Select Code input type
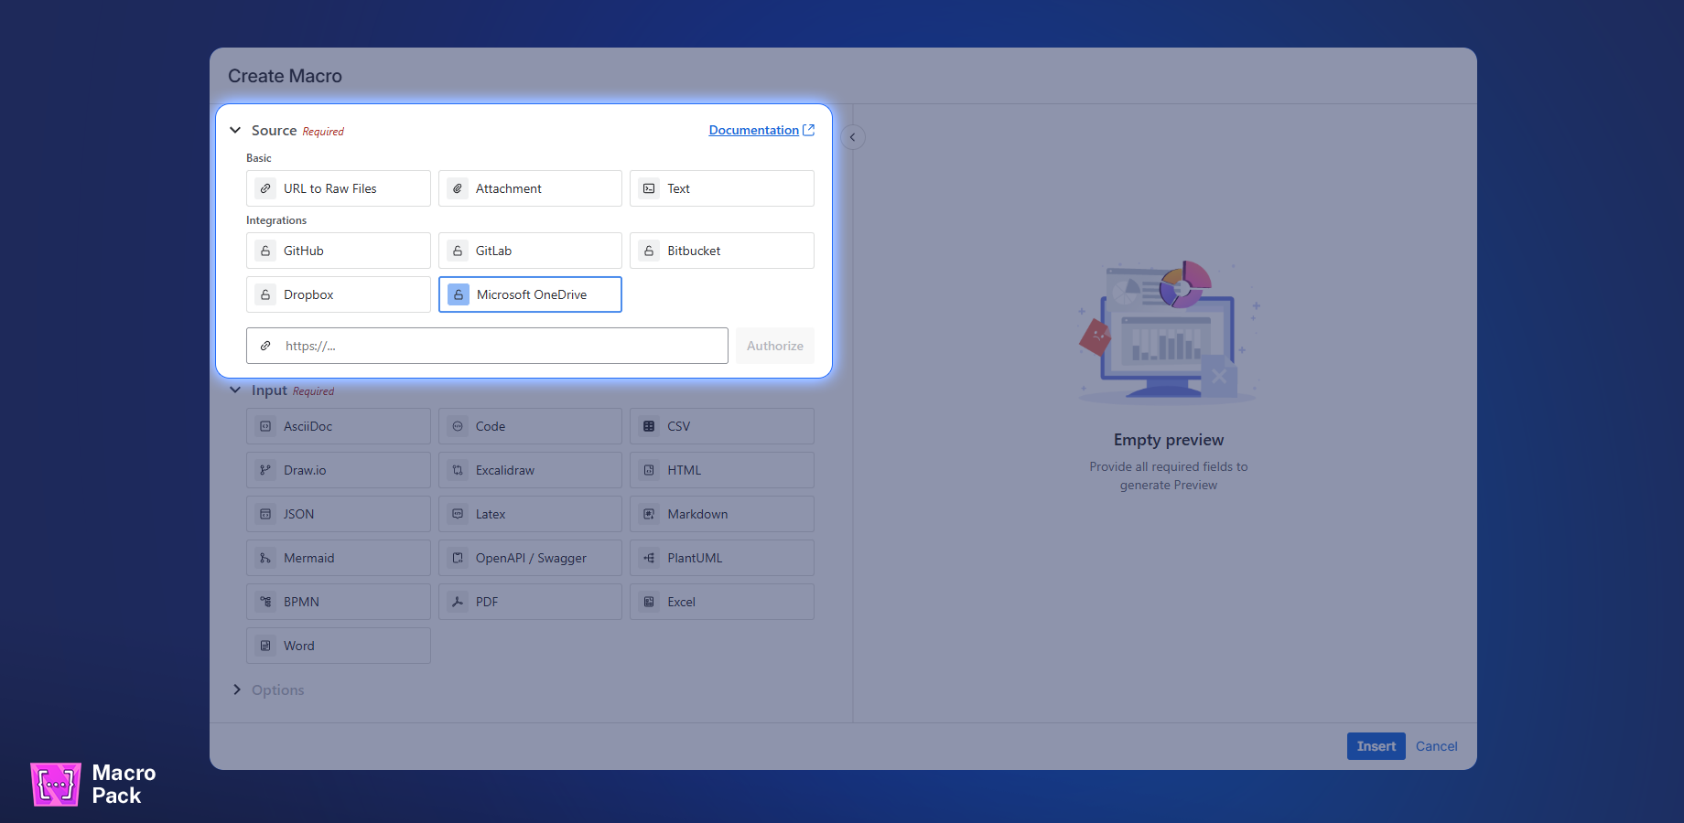The height and width of the screenshot is (823, 1684). (530, 426)
